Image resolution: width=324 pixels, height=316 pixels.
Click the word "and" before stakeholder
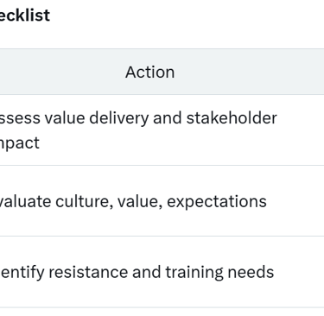[167, 118]
